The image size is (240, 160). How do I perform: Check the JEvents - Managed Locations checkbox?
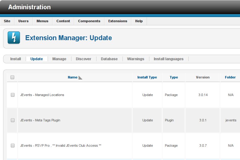(x=13, y=95)
